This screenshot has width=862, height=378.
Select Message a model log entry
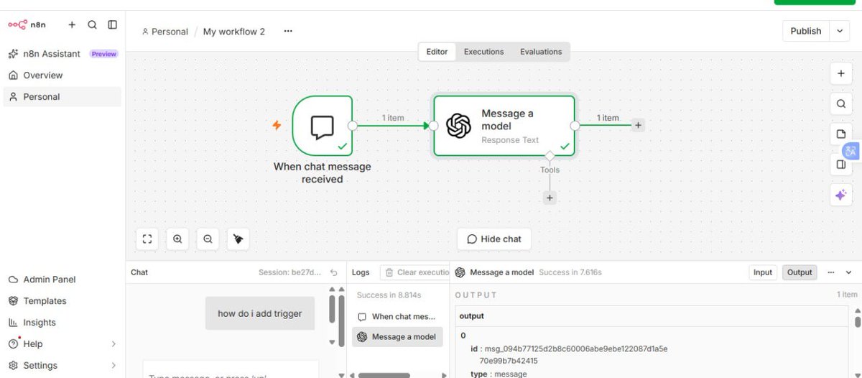397,336
